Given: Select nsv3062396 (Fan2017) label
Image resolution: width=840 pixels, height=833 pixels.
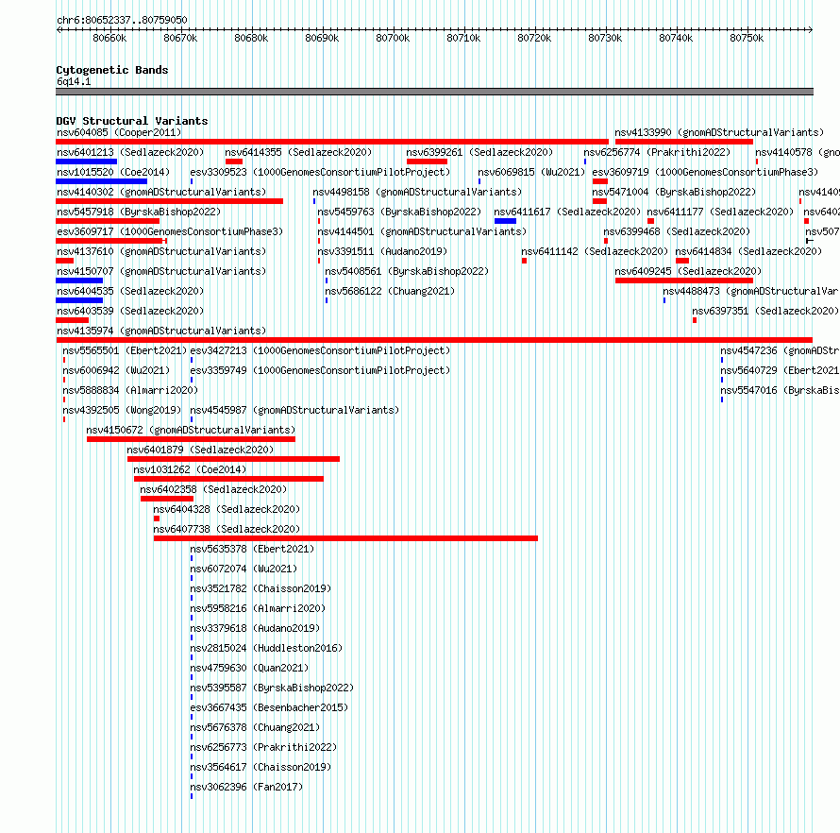Looking at the screenshot, I should point(246,787).
